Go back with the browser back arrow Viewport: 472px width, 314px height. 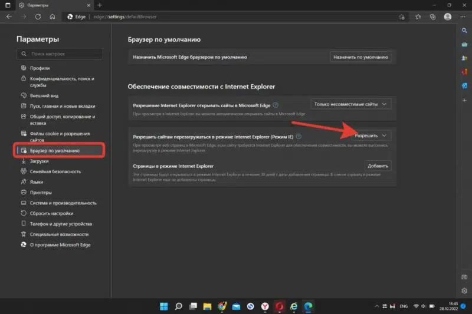tap(9, 16)
